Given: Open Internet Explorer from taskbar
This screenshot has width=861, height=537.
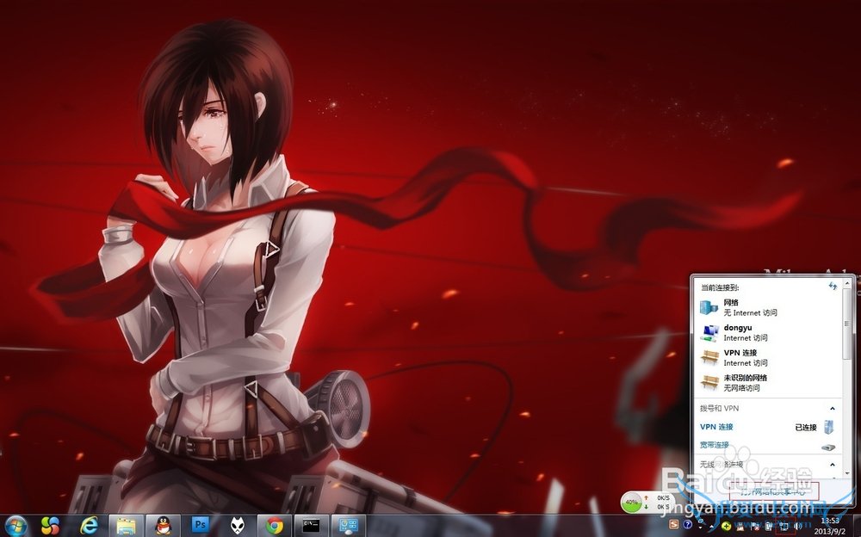Looking at the screenshot, I should [x=89, y=526].
